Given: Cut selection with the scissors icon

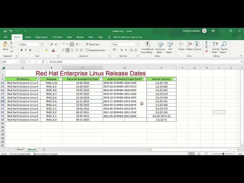Looking at the screenshot, I should [x=11, y=43].
